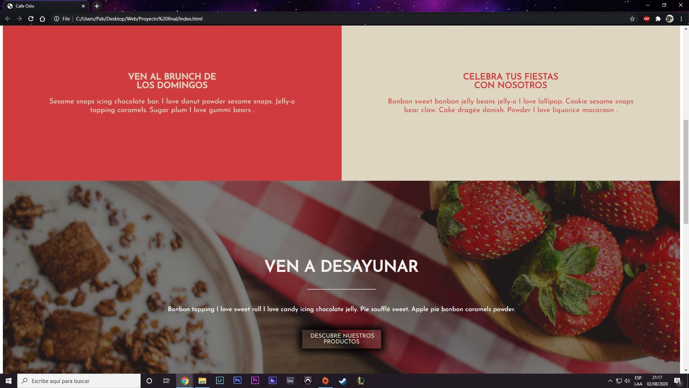Open the Windows Start menu
Screen dimensions: 689x388
coord(9,381)
